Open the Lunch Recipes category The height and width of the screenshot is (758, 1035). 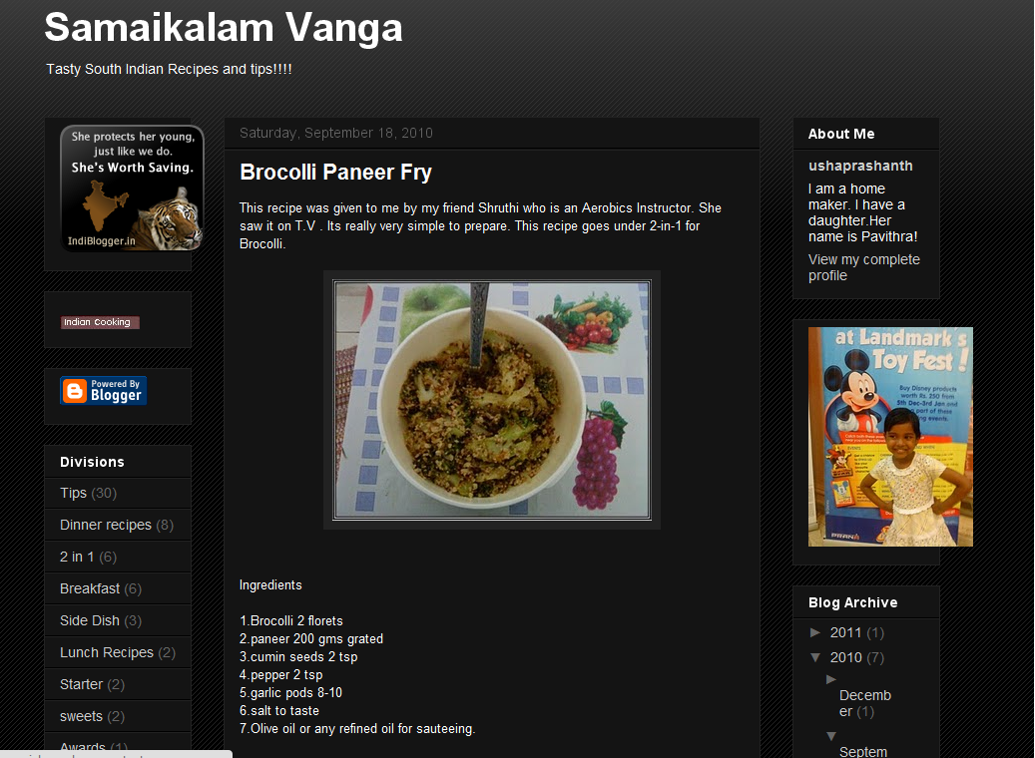tap(107, 652)
